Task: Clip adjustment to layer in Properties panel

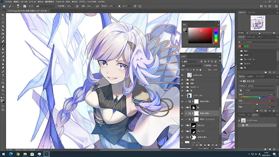Action: tap(257, 111)
